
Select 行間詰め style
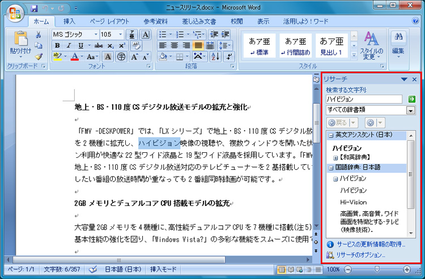295,45
